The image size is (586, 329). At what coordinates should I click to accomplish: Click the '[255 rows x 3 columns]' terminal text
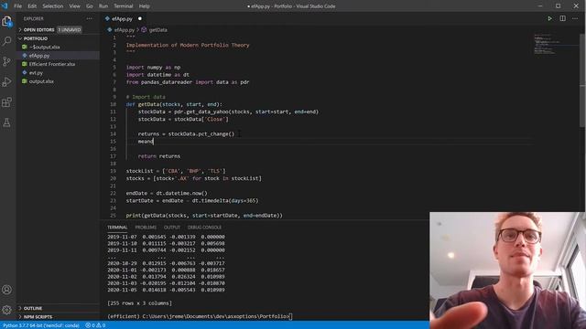pyautogui.click(x=140, y=303)
